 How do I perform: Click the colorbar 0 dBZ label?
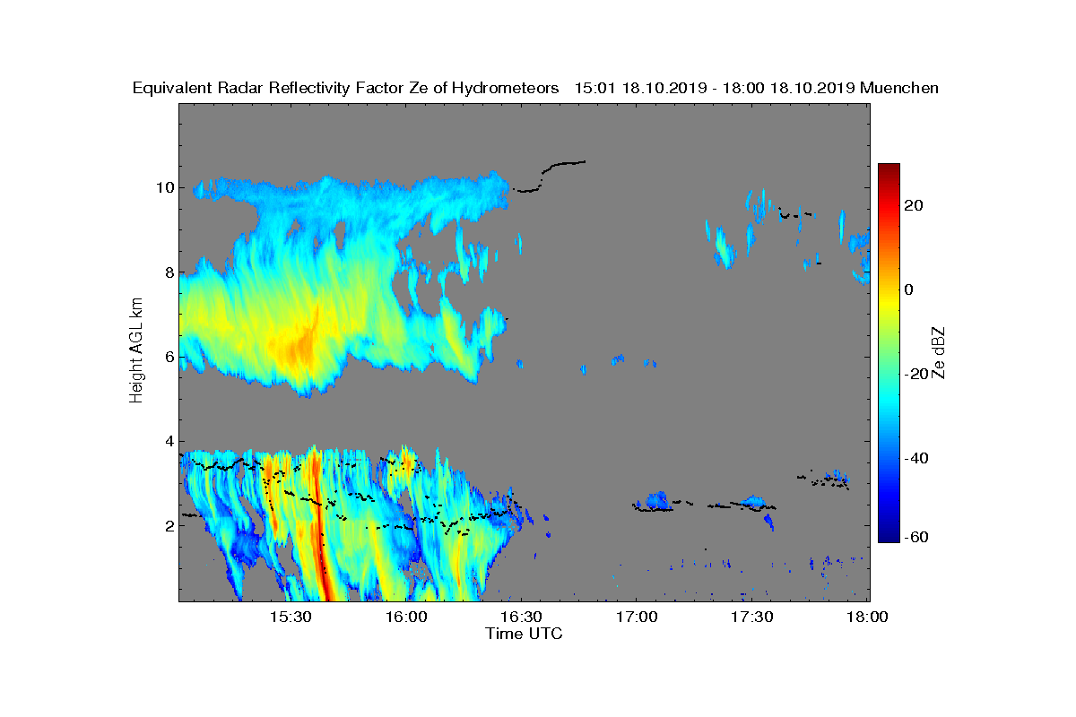tap(909, 289)
